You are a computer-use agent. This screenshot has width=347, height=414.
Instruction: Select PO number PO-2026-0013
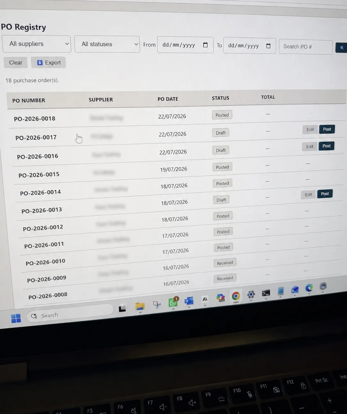pos(42,210)
